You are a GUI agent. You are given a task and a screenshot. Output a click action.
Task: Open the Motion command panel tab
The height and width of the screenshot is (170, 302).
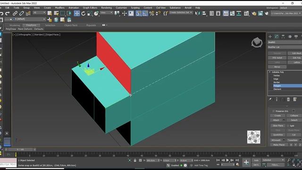click(x=290, y=36)
